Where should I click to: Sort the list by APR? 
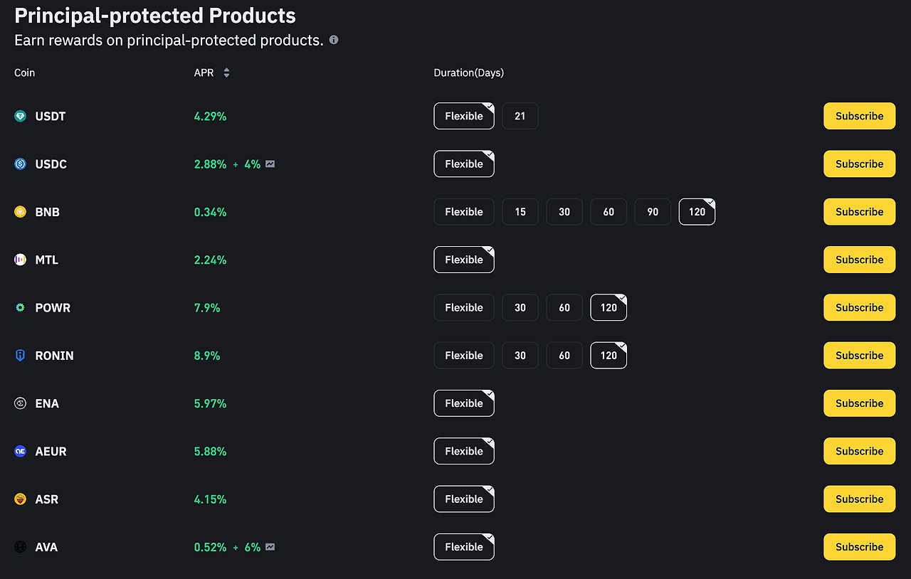pos(226,73)
